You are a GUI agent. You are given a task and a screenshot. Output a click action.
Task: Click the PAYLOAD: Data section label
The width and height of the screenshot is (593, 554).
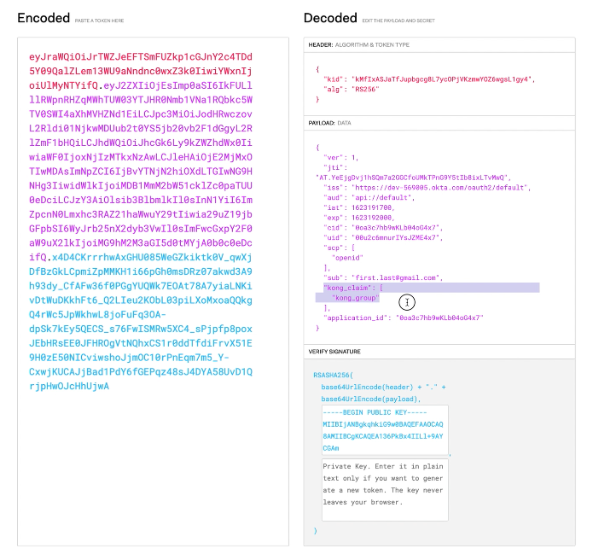tap(329, 123)
